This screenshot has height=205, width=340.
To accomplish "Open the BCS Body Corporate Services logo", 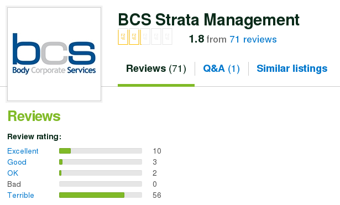I will pyautogui.click(x=54, y=54).
